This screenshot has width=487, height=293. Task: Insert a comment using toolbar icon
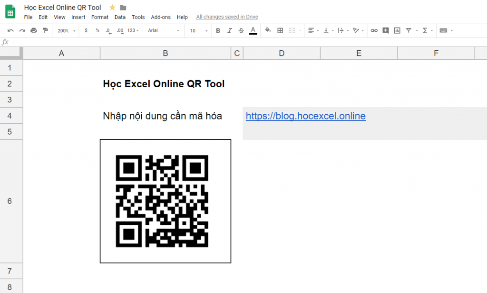coord(385,30)
